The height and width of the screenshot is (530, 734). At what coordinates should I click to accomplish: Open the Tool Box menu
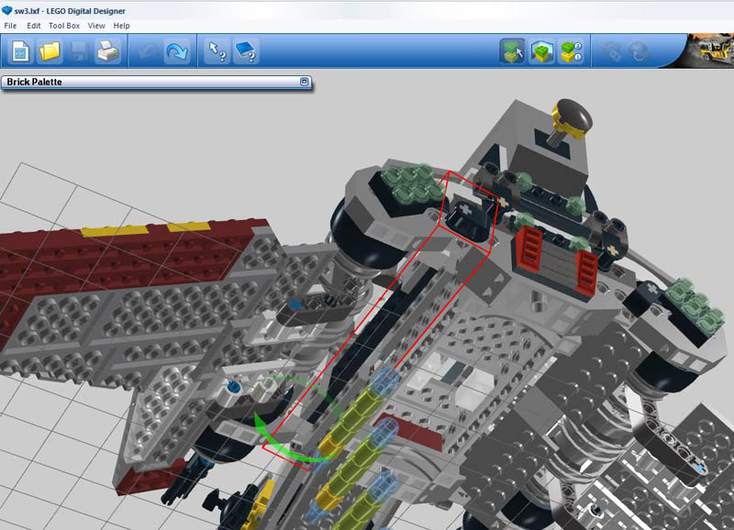tap(64, 26)
